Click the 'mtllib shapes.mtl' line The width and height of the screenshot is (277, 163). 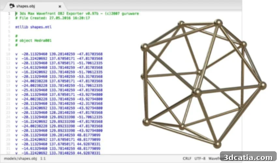pos(33,27)
